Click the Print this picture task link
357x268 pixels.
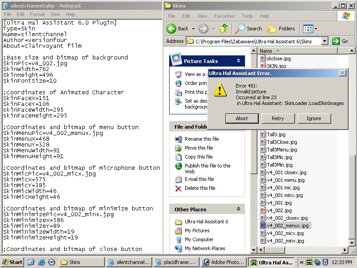pyautogui.click(x=196, y=92)
